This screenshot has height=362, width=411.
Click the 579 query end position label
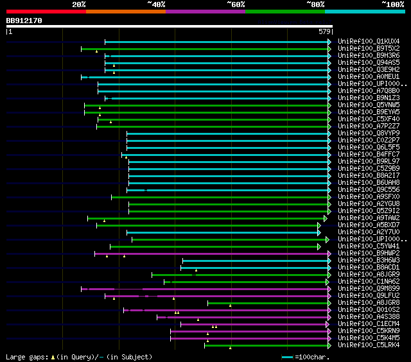324,31
